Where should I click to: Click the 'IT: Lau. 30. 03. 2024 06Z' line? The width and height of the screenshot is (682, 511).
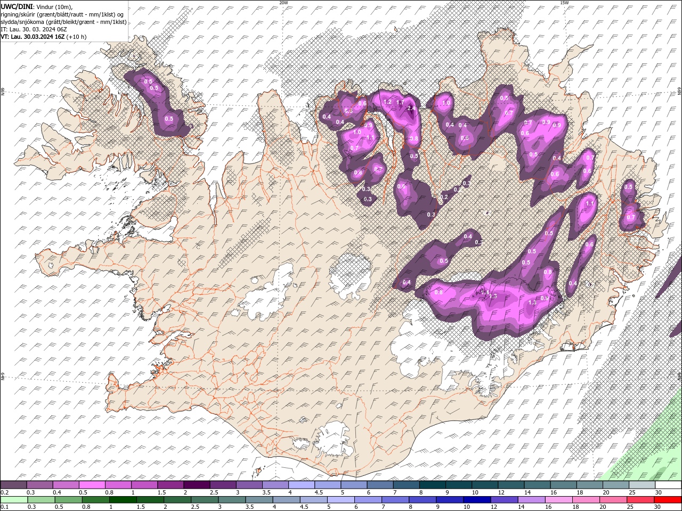coord(34,29)
